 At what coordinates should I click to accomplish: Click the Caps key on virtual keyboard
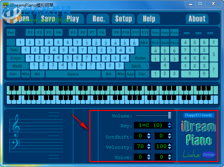pos(16,58)
